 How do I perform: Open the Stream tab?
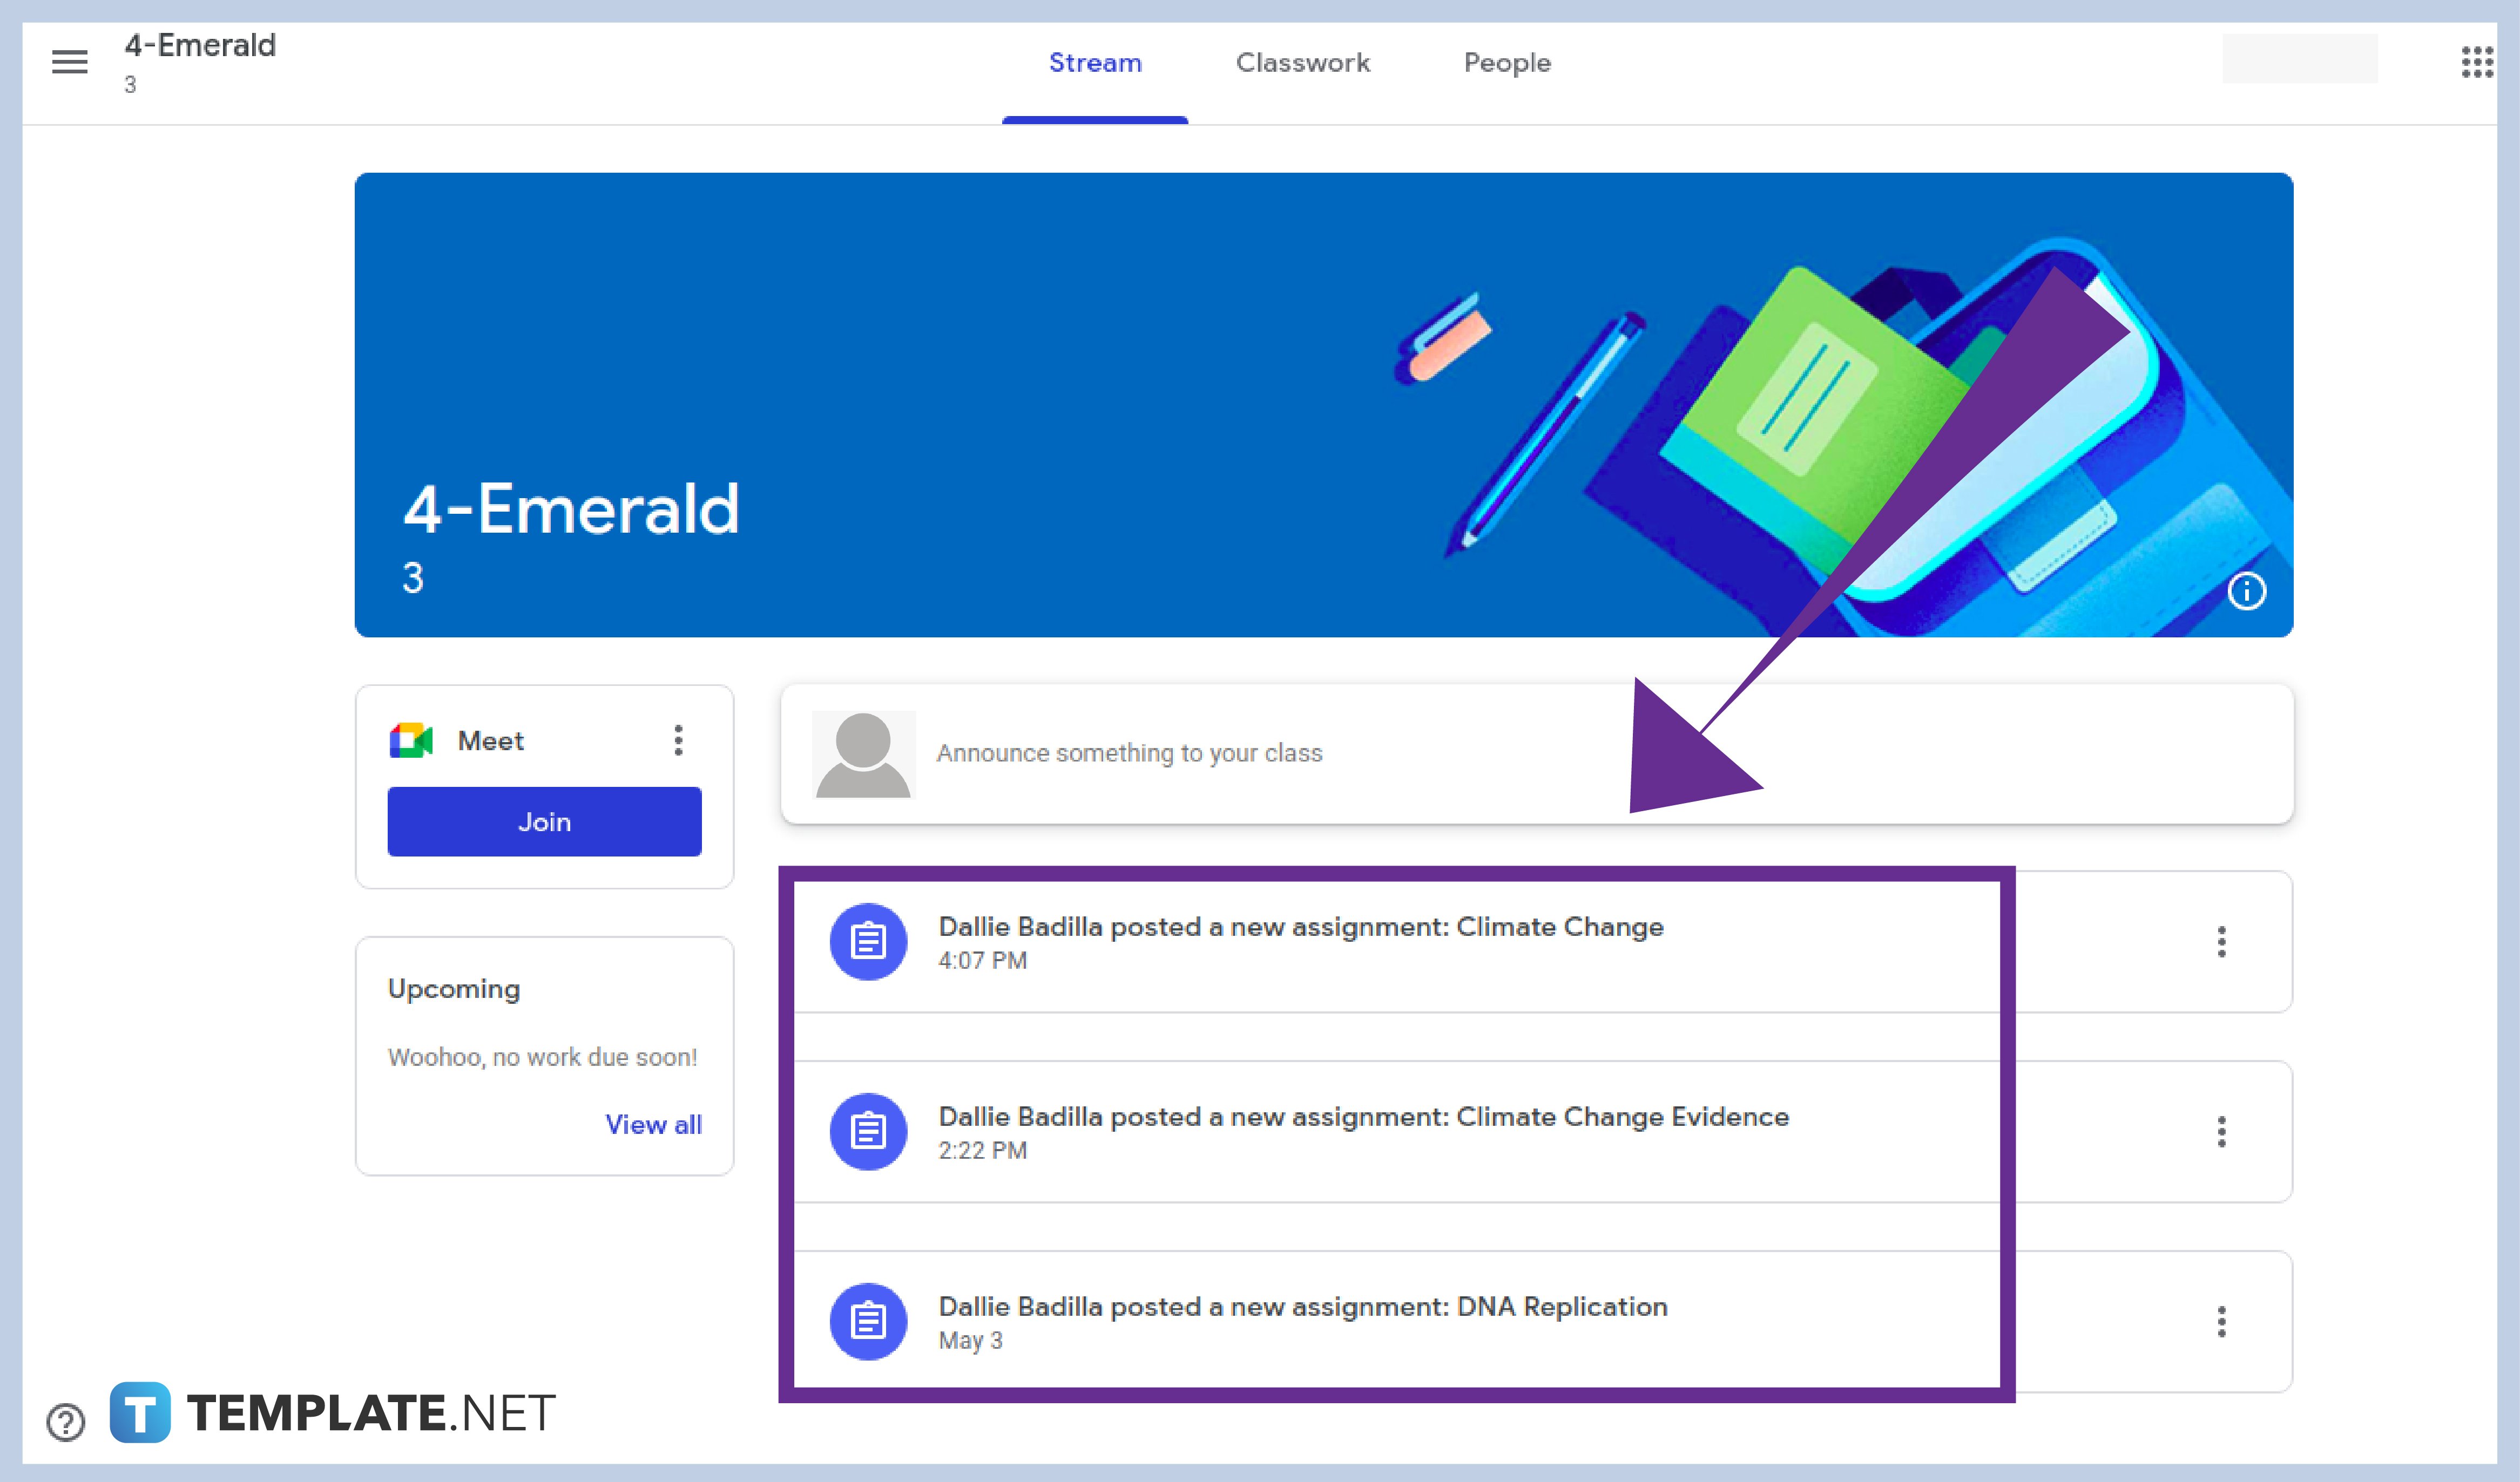coord(1096,62)
